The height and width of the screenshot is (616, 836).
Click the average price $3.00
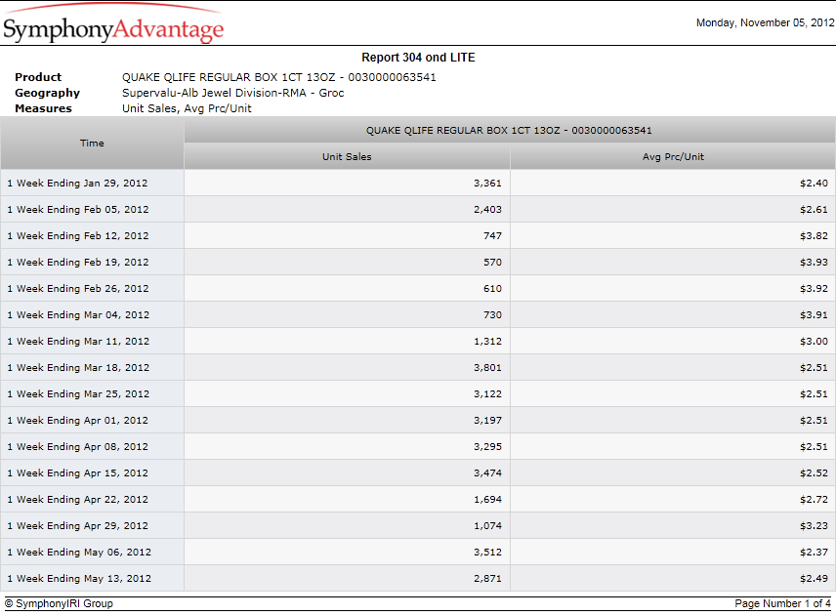pos(814,342)
